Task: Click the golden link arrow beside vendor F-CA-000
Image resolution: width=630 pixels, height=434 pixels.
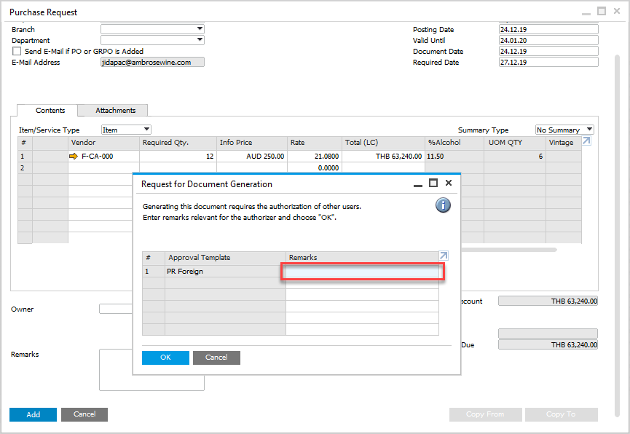Action: tap(73, 157)
